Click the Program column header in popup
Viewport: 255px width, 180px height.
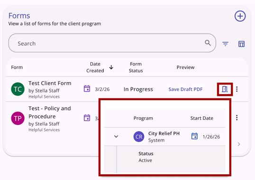[x=143, y=118]
